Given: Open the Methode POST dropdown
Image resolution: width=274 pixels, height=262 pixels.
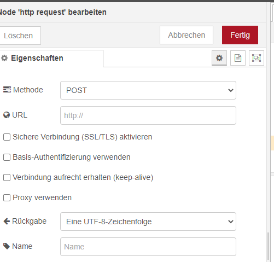Looking at the screenshot, I should tap(148, 90).
